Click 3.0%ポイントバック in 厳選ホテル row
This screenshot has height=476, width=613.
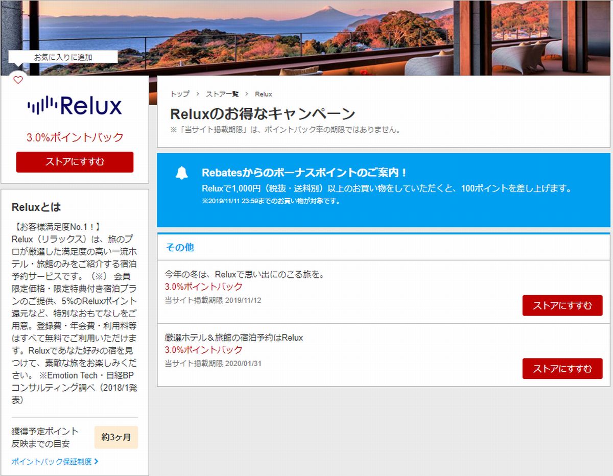click(x=204, y=350)
